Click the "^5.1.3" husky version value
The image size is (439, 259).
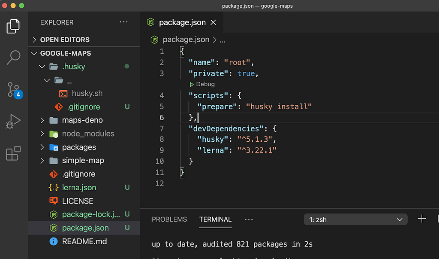255,139
